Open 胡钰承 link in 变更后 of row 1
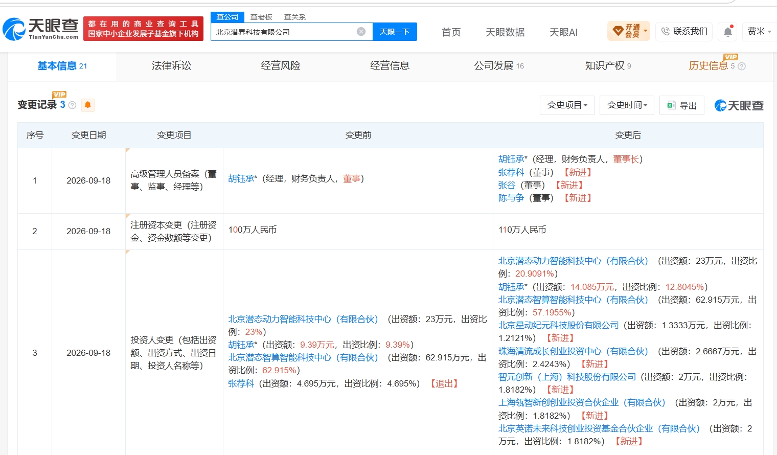 (x=511, y=159)
